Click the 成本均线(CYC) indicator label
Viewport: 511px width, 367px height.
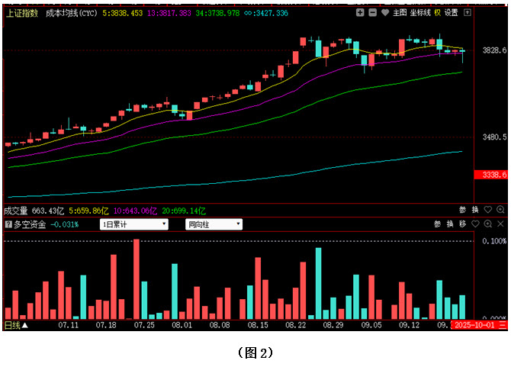click(72, 14)
